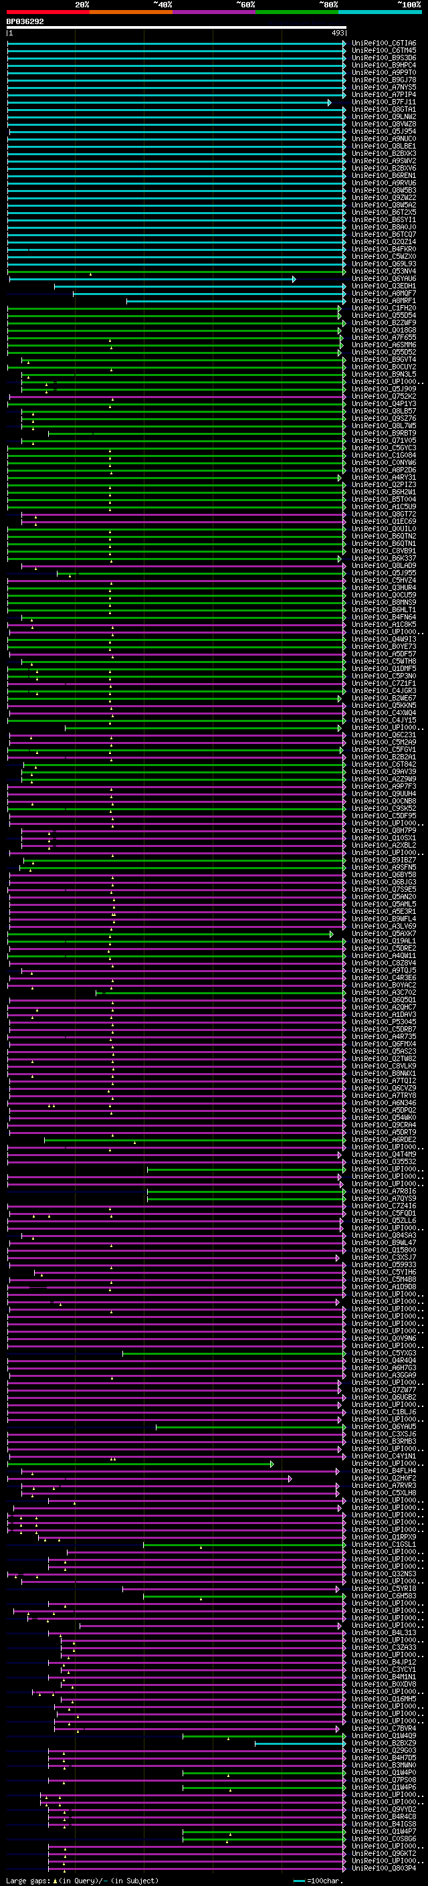Select label UniRef100_Q9VYD2
Screen dimensions: 428x1886
click(x=384, y=1808)
